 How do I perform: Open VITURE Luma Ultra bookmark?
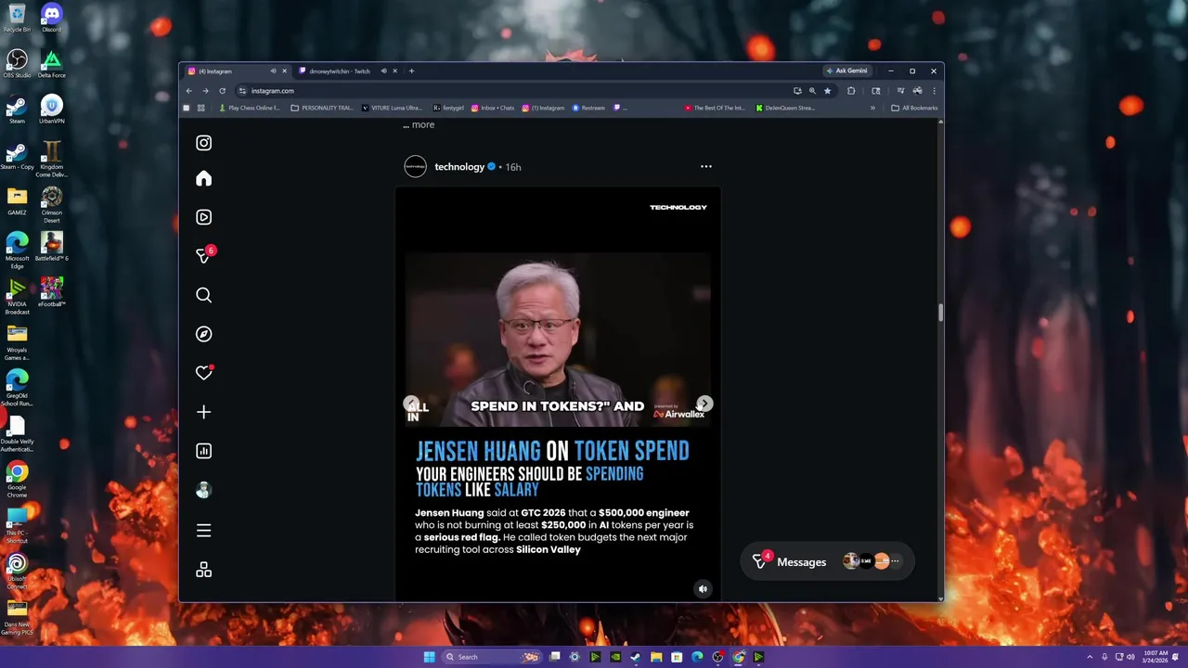coord(392,108)
